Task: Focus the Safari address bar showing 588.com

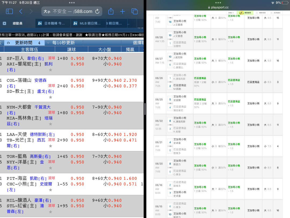Action: (x=72, y=12)
